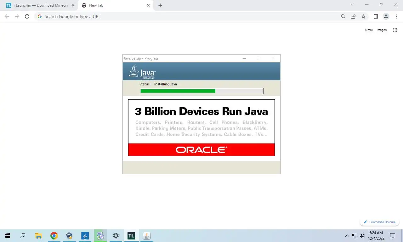Click the Java Oracle logo in setup header
Screen dimensions: 403x242
click(x=142, y=72)
